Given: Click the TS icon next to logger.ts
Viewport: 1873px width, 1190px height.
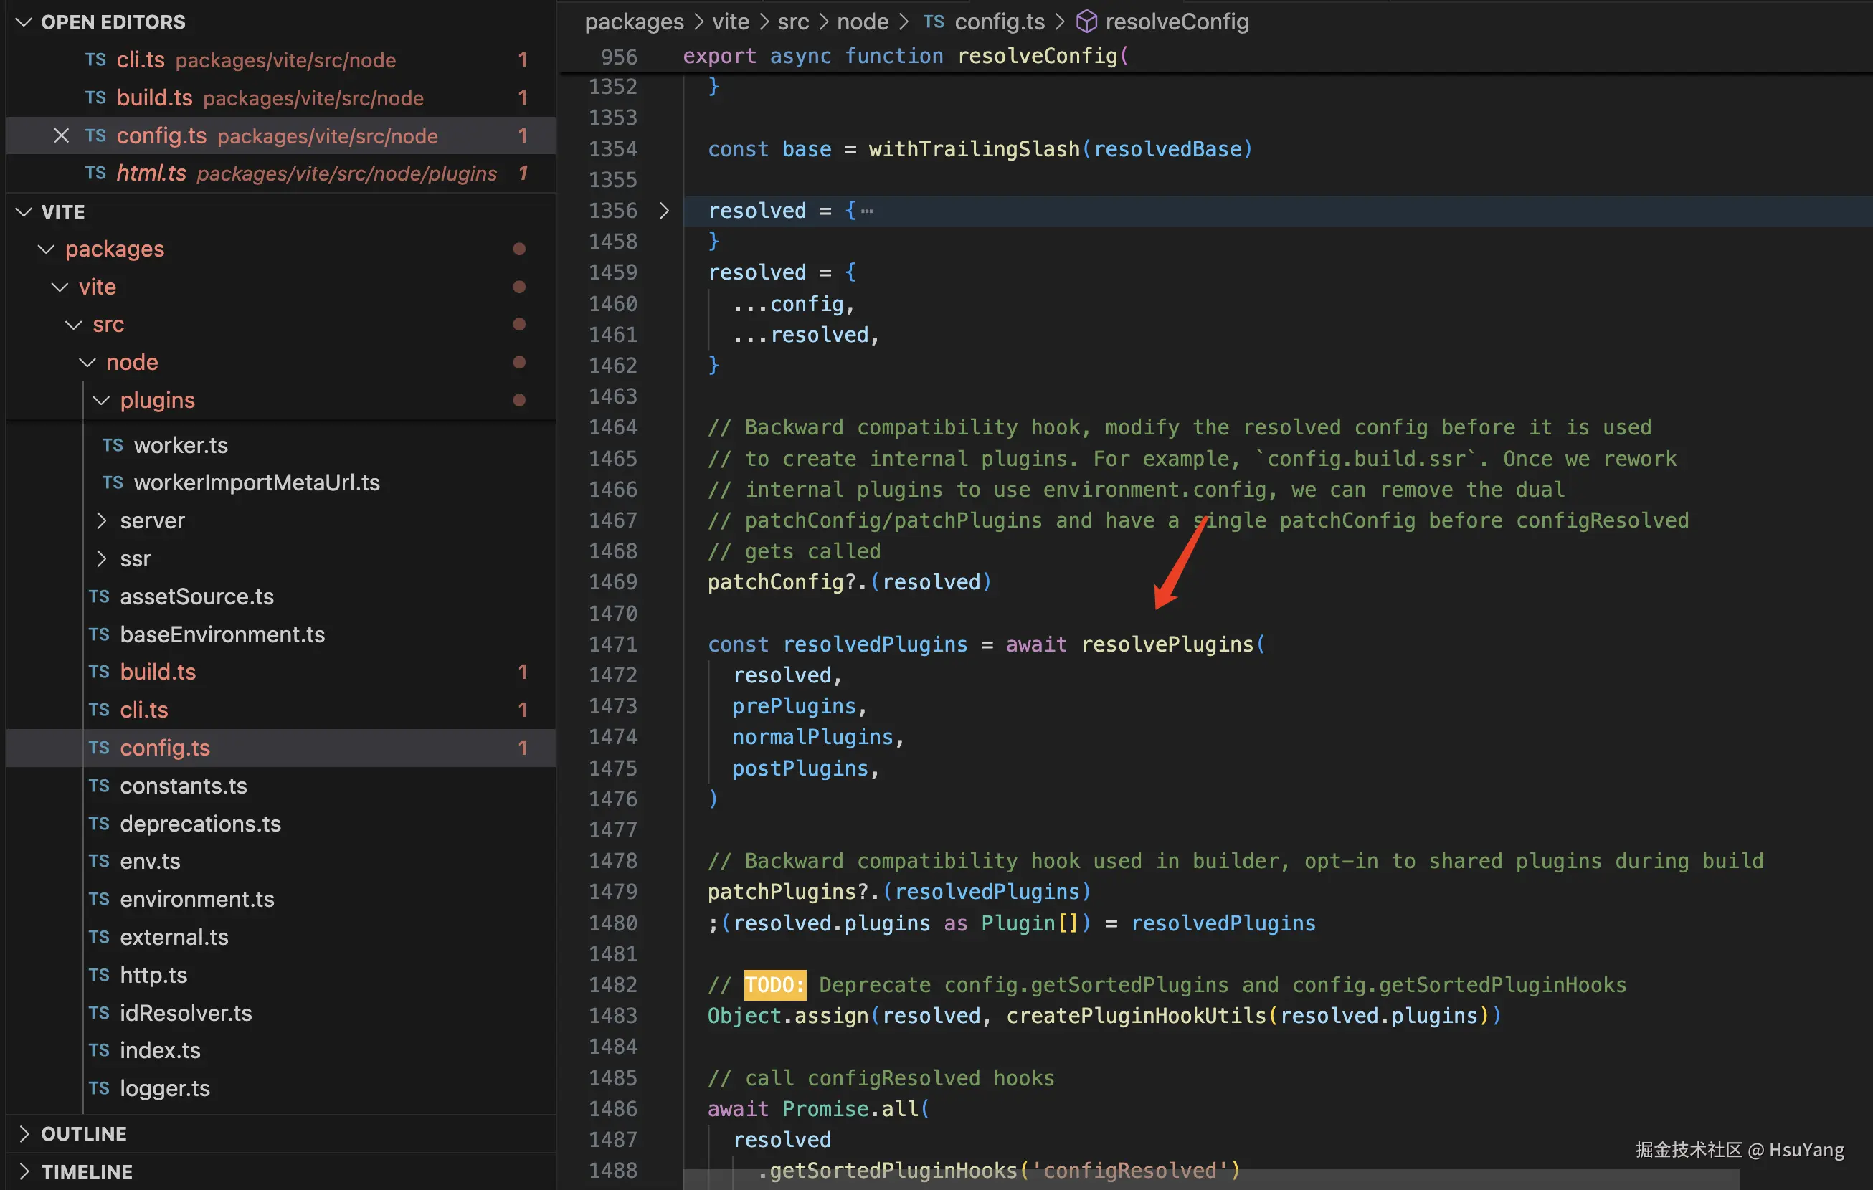Looking at the screenshot, I should point(99,1088).
